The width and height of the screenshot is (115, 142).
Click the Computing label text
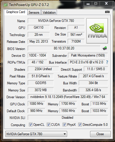tap(18, 125)
